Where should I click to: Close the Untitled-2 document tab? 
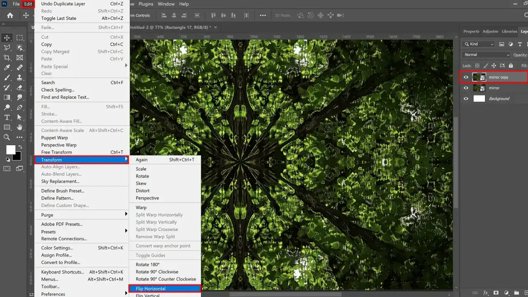coord(215,27)
